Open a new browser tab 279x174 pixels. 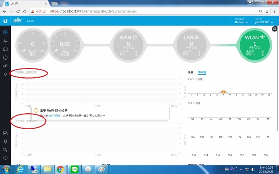55,3
